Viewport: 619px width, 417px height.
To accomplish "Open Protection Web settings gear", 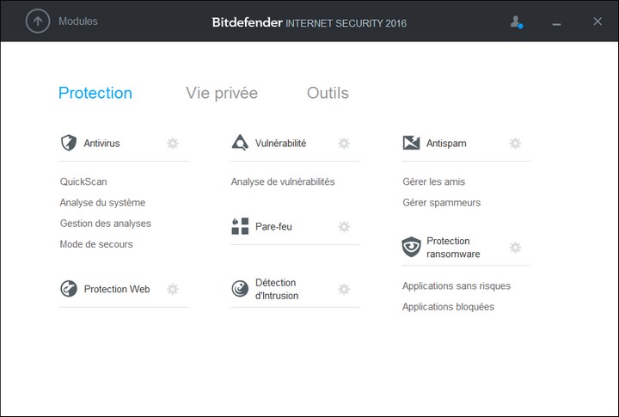I will [173, 289].
